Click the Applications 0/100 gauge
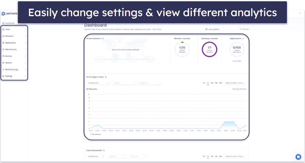This screenshot has height=163, width=305. click(237, 50)
